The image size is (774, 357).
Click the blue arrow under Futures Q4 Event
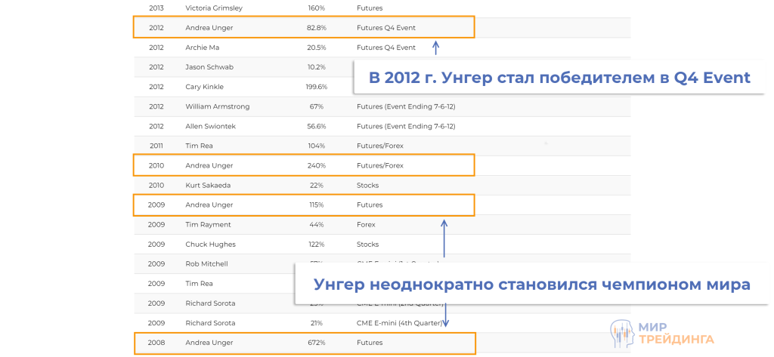tap(435, 48)
